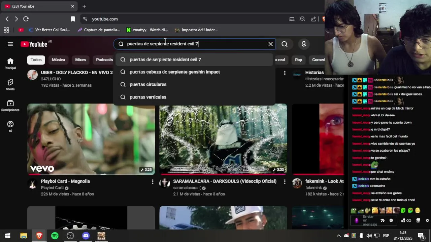Open fakemink channel avatar

pos(297,184)
